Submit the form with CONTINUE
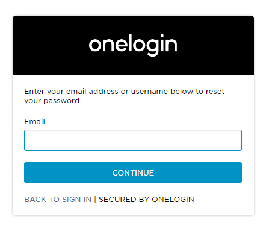 click(x=133, y=172)
